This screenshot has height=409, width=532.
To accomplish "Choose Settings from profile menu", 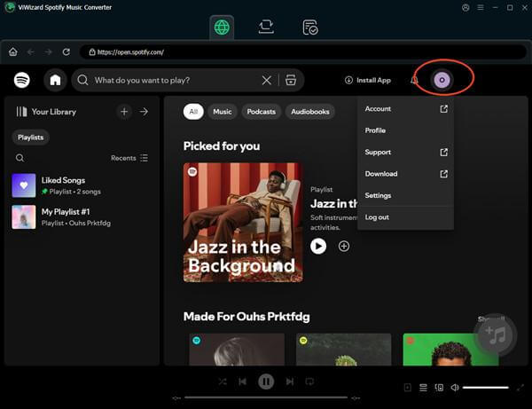I will tap(405, 195).
